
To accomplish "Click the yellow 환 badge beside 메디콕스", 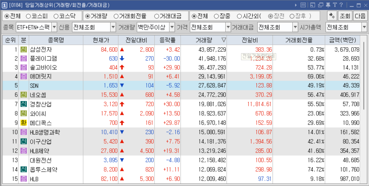I will tap(24, 123).
